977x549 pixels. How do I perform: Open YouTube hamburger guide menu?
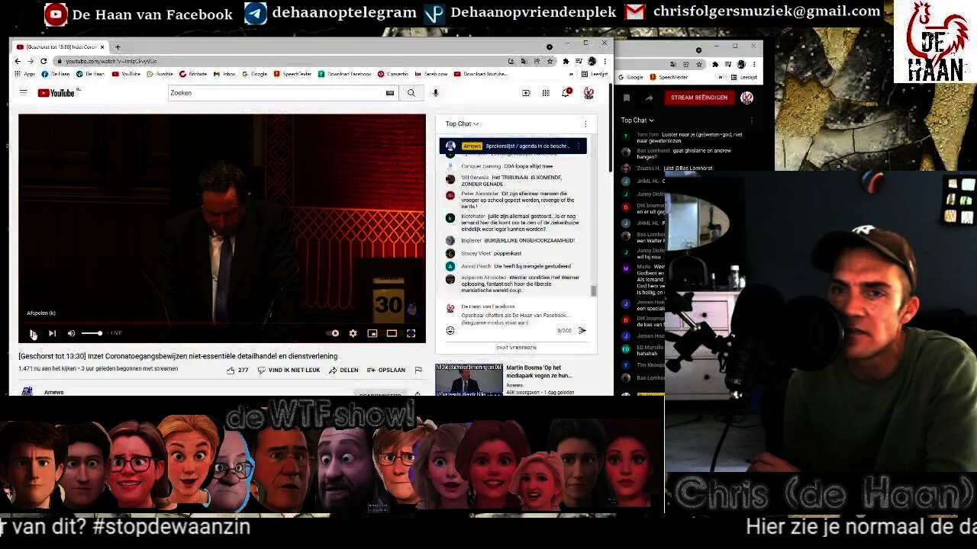[x=23, y=92]
